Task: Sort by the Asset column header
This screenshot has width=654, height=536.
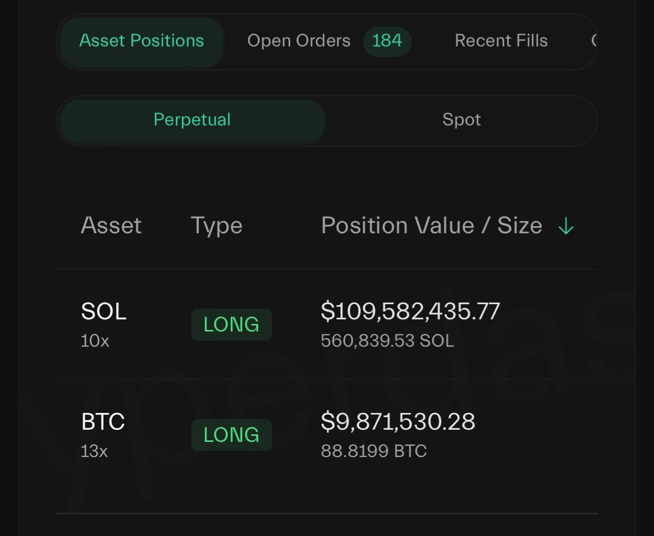Action: [111, 226]
